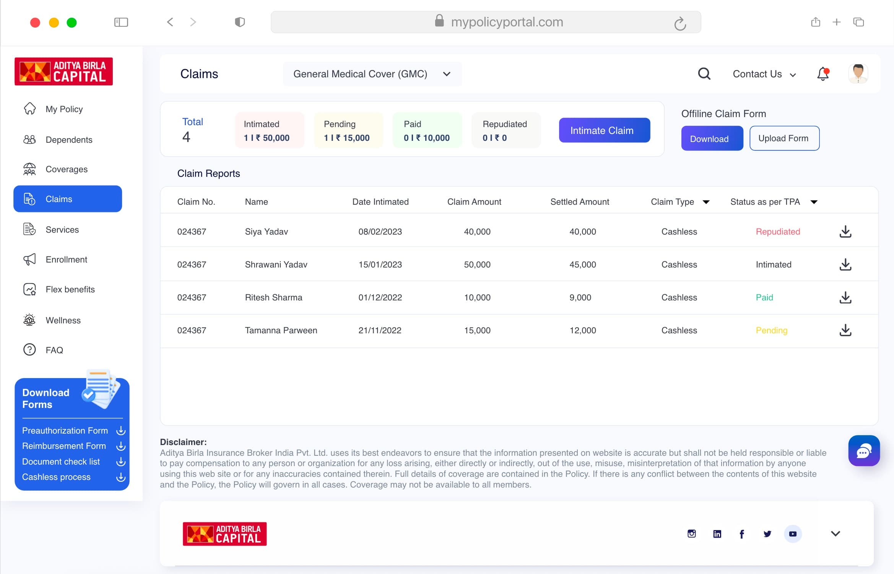Screen dimensions: 894x574
Task: Click the Intimate Claim button
Action: pos(604,130)
